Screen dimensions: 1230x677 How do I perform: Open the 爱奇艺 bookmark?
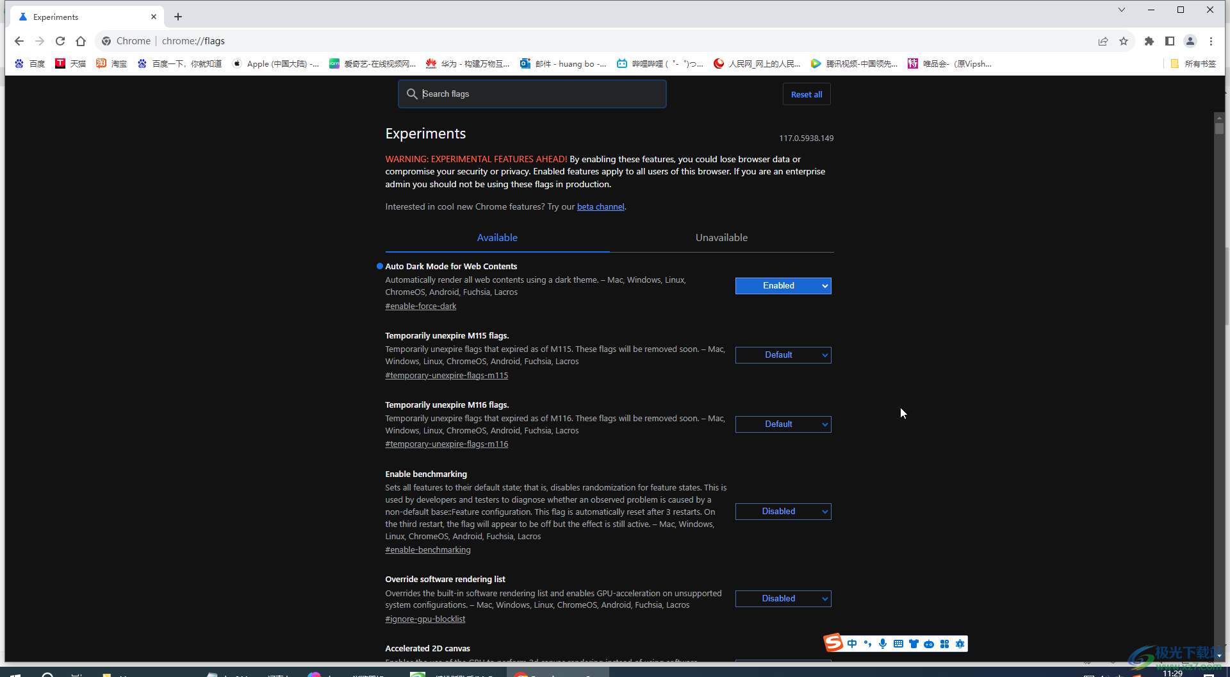coord(373,63)
